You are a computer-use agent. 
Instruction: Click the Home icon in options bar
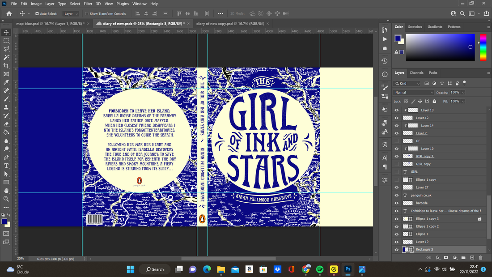pos(9,13)
